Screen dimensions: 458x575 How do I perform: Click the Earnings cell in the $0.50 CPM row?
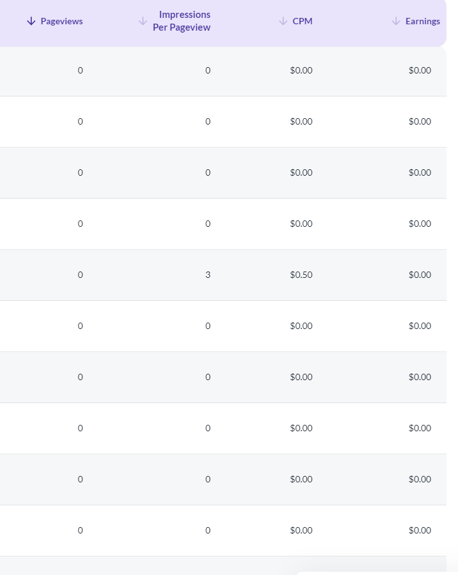coord(420,275)
